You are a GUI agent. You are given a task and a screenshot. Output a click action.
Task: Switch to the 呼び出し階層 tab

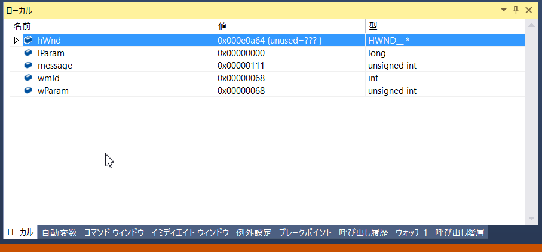[459, 233]
